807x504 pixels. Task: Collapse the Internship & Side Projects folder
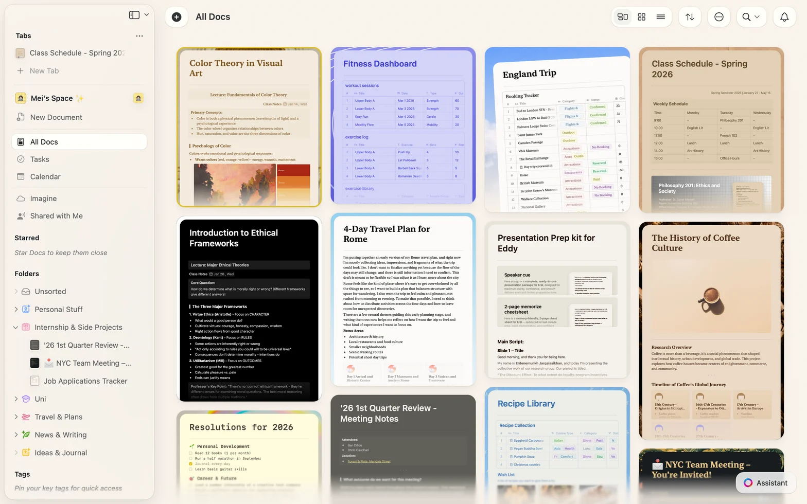click(15, 328)
